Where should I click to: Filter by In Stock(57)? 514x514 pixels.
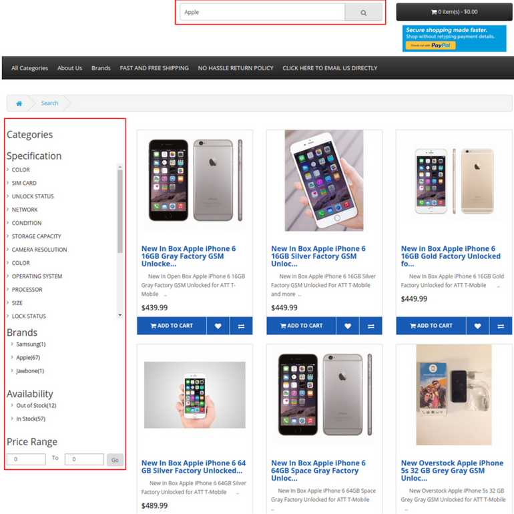tap(31, 419)
